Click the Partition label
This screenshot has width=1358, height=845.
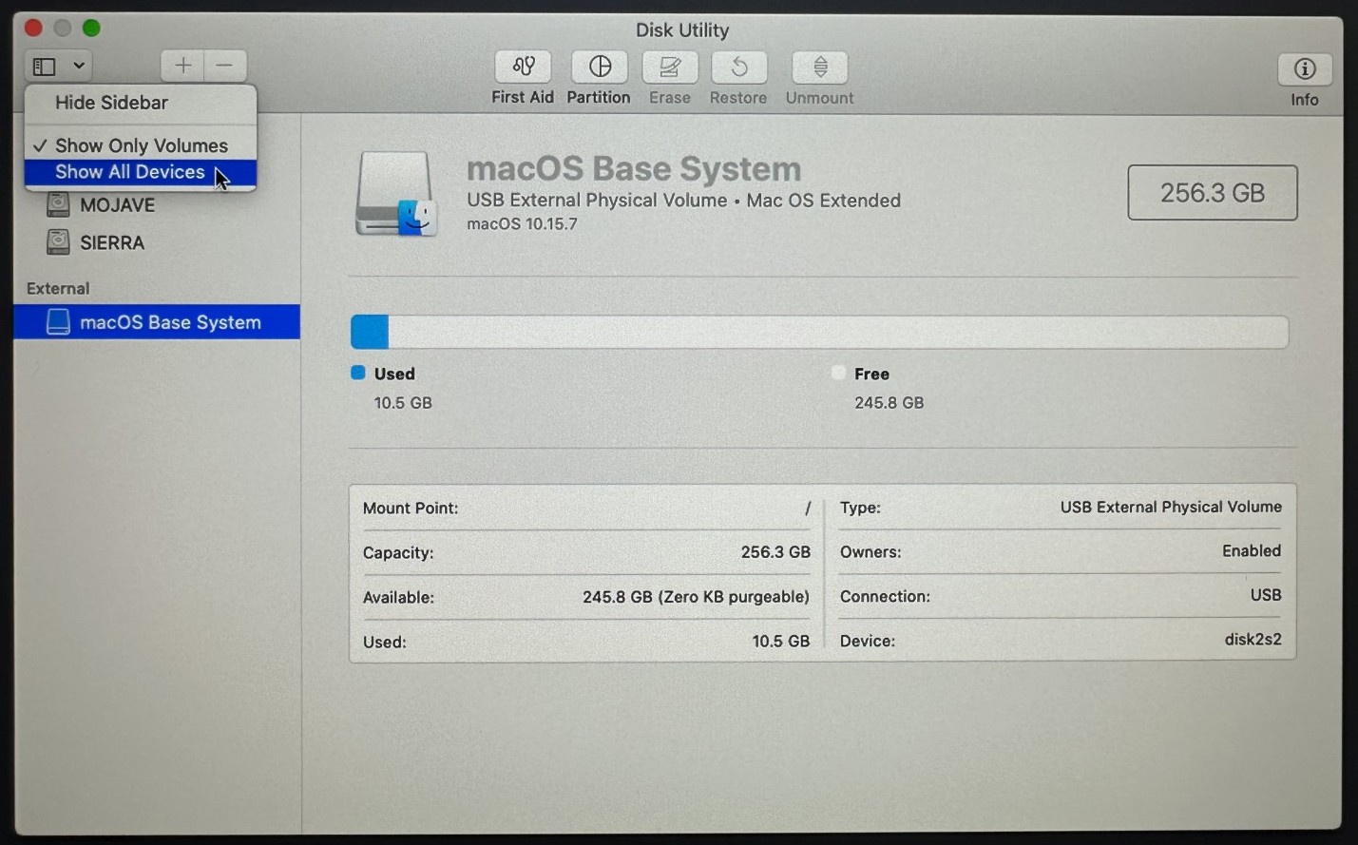[x=599, y=97]
